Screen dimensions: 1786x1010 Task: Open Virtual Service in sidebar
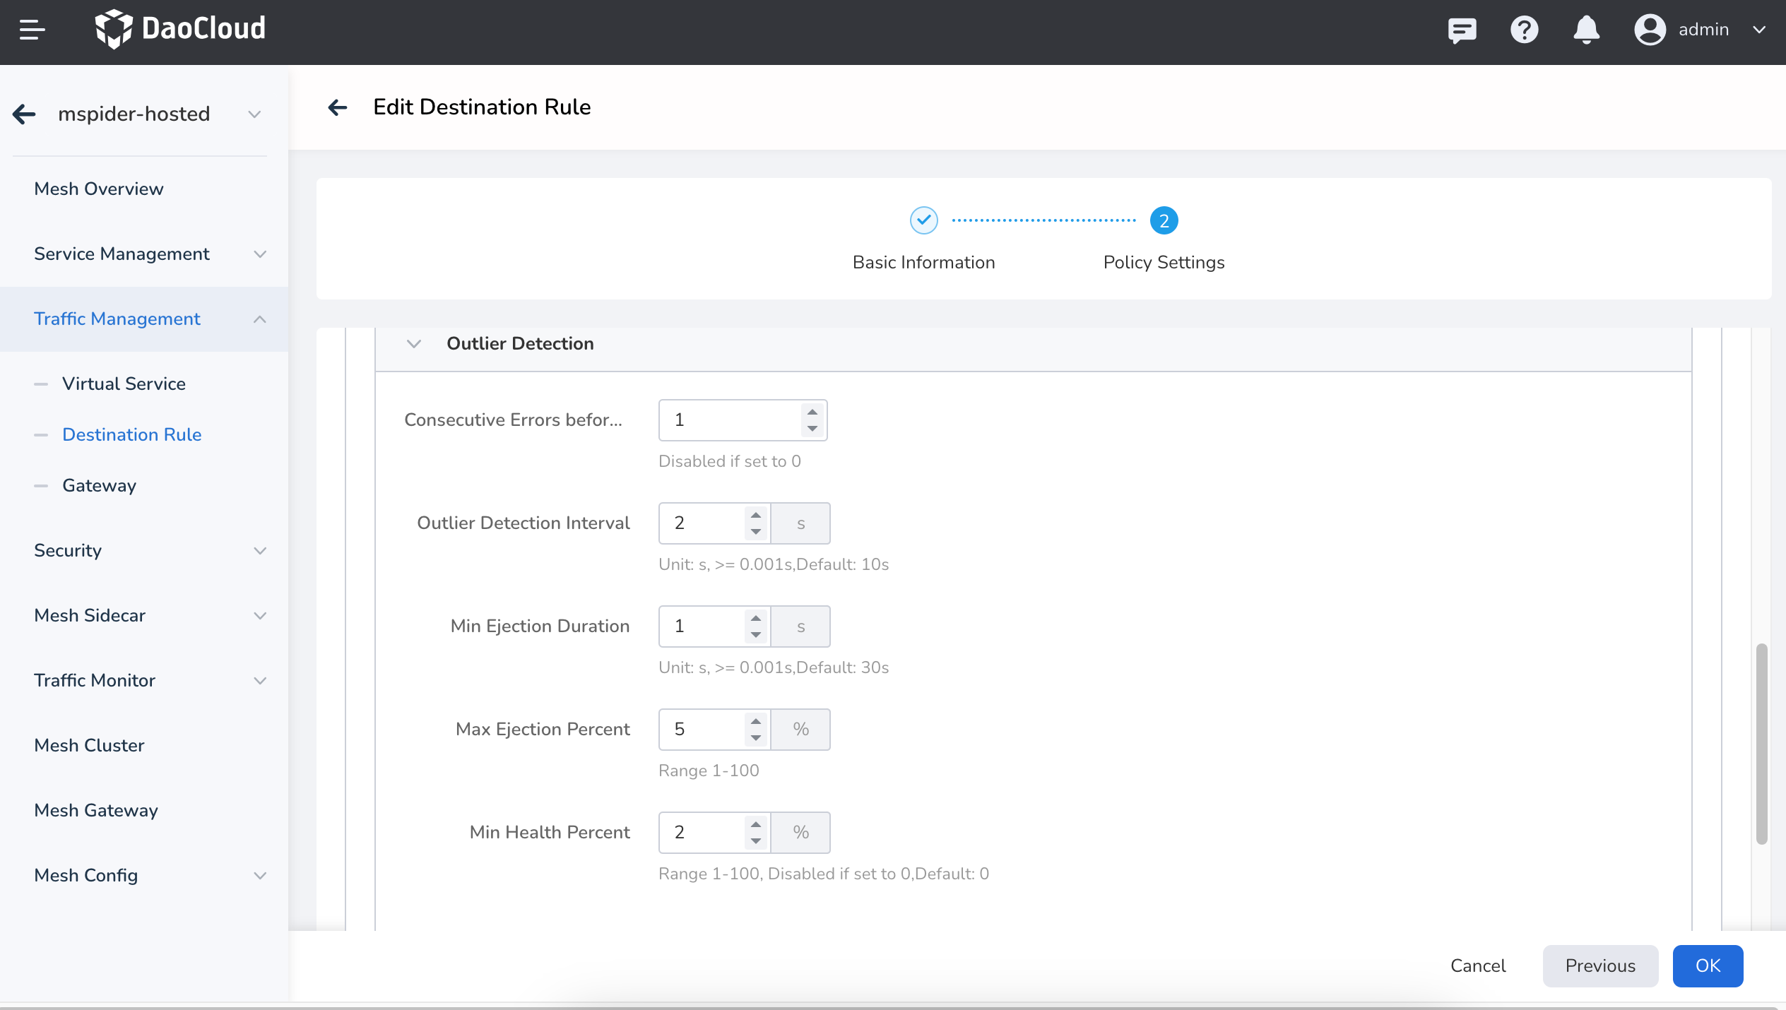(x=124, y=384)
